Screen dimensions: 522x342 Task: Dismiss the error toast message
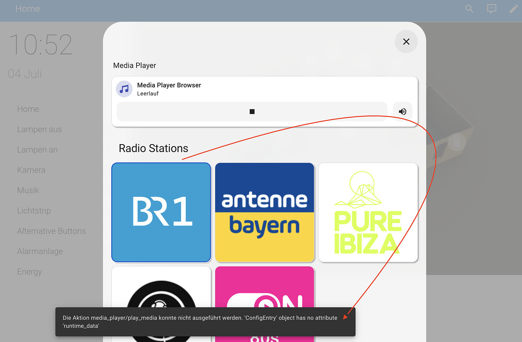tap(205, 322)
